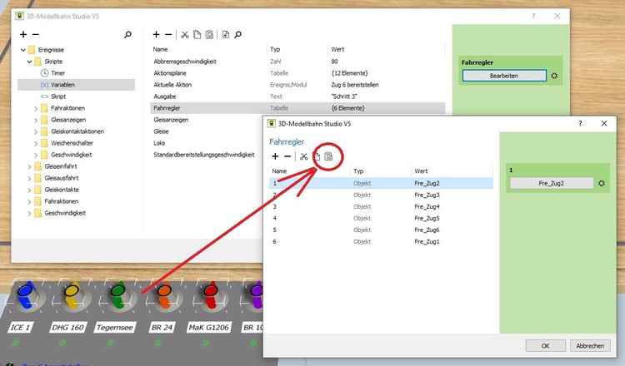Move the blue ICE 1 speed lever
This screenshot has width=625, height=366.
click(x=26, y=294)
